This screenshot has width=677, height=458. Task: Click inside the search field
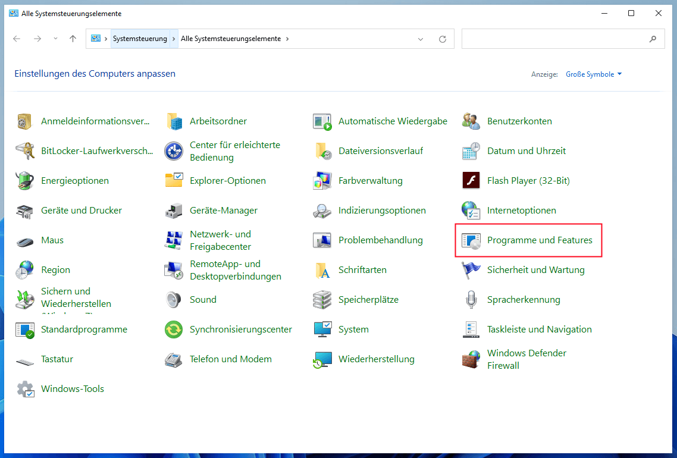pyautogui.click(x=559, y=38)
